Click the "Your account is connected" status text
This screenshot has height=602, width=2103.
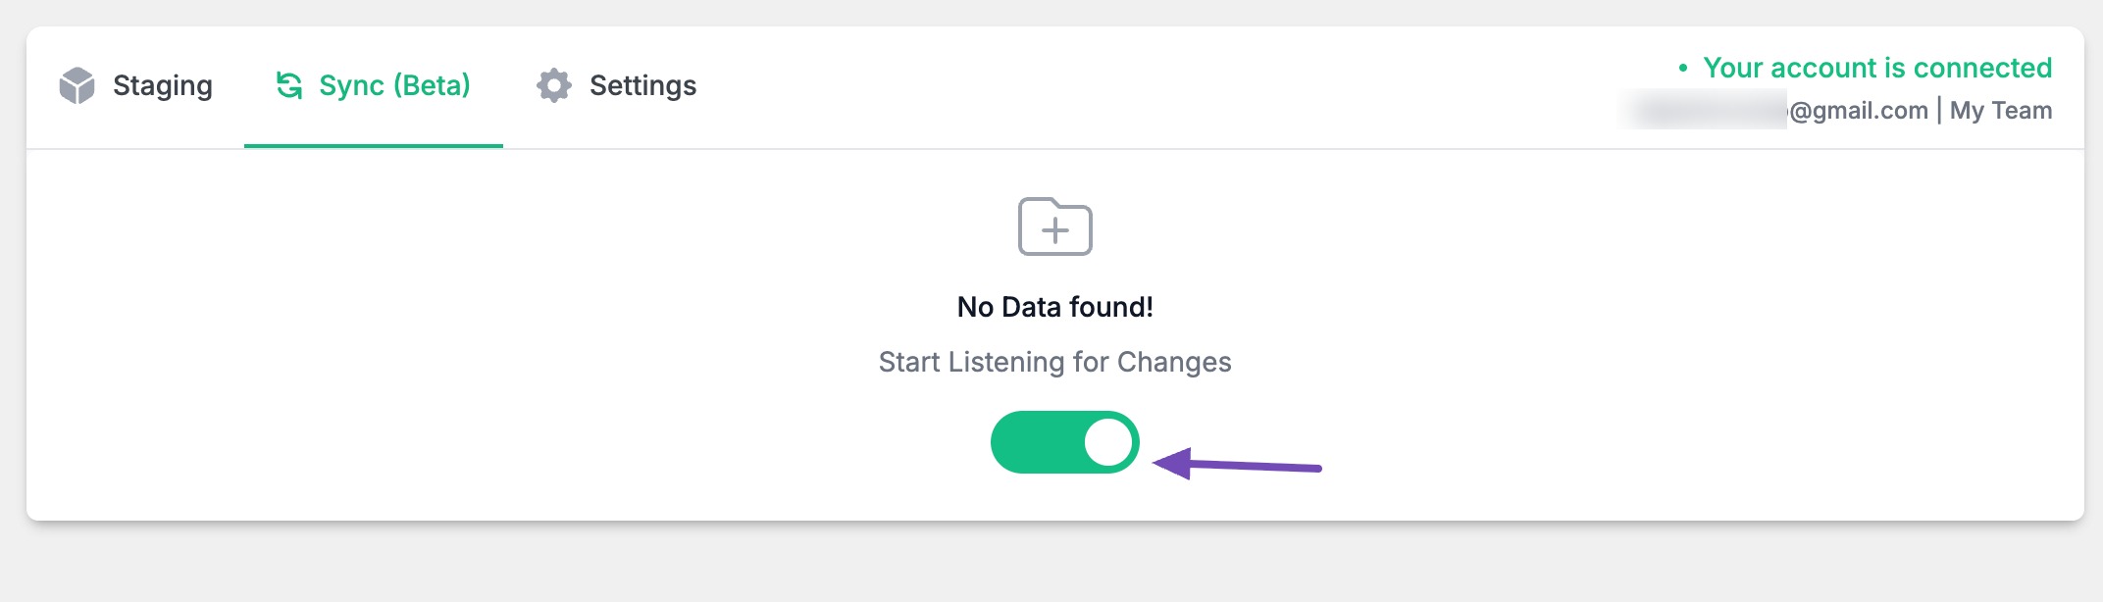pyautogui.click(x=1877, y=68)
